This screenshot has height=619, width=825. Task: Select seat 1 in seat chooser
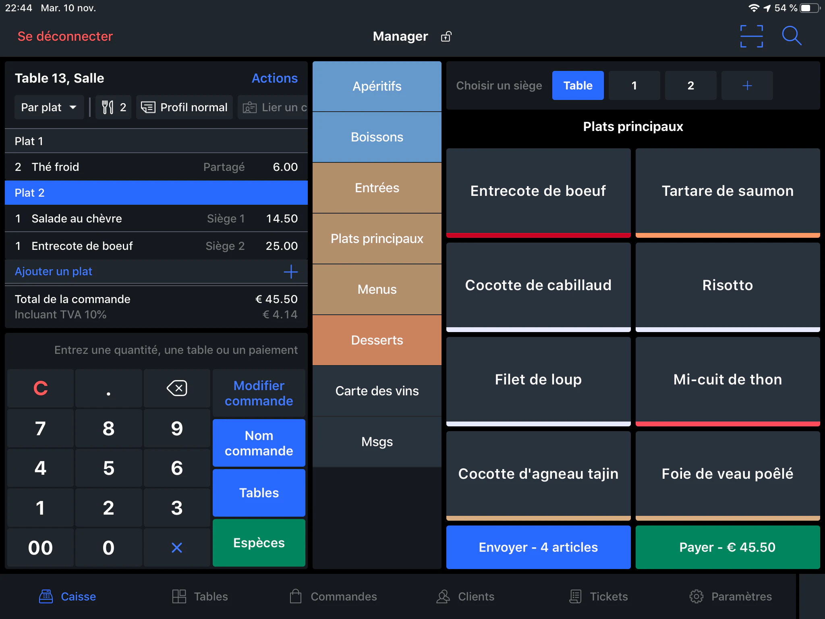tap(634, 85)
